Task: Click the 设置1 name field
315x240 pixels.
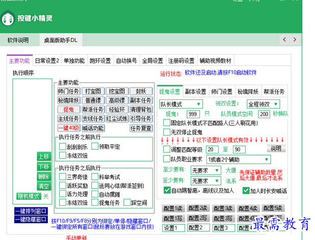Action: click(174, 228)
